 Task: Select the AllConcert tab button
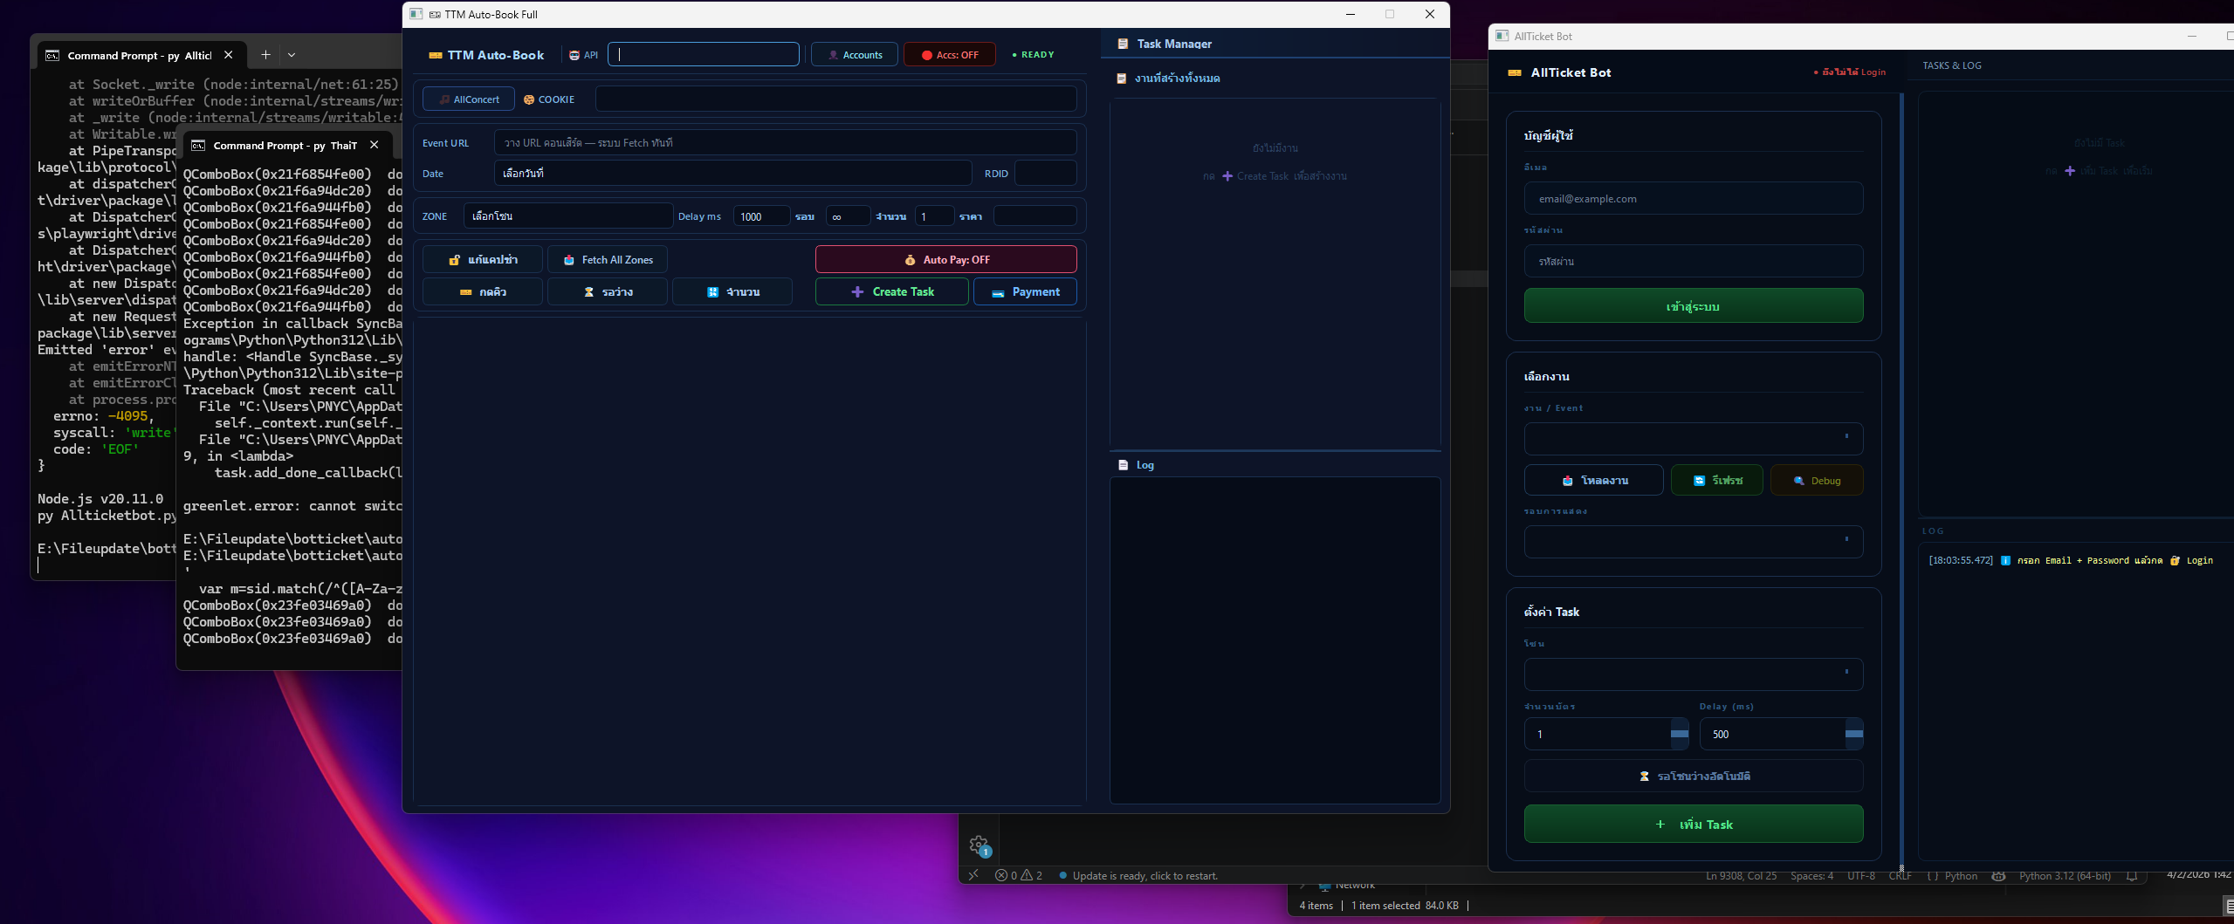(x=469, y=99)
